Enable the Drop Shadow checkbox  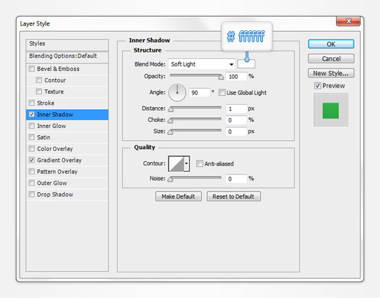pyautogui.click(x=32, y=195)
